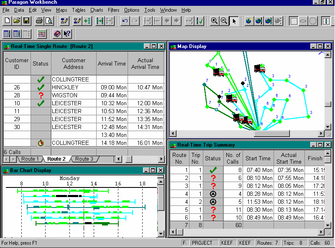Click the 6 Calls summary cell
Screen dimensions: 335x248
pyautogui.click(x=17, y=152)
